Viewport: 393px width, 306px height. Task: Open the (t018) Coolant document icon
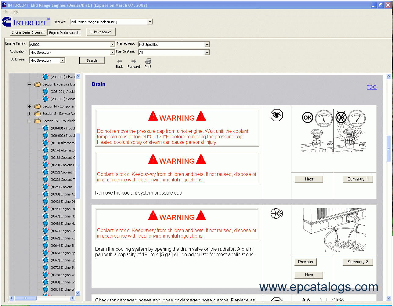tap(45, 158)
